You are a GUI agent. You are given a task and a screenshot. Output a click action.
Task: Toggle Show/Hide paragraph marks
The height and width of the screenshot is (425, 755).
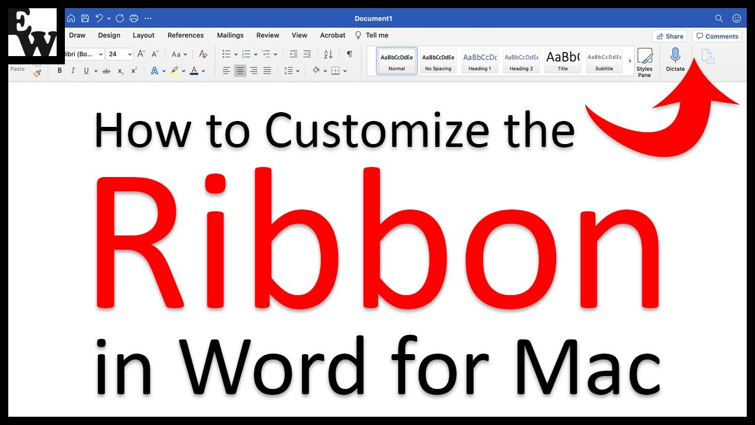point(349,54)
